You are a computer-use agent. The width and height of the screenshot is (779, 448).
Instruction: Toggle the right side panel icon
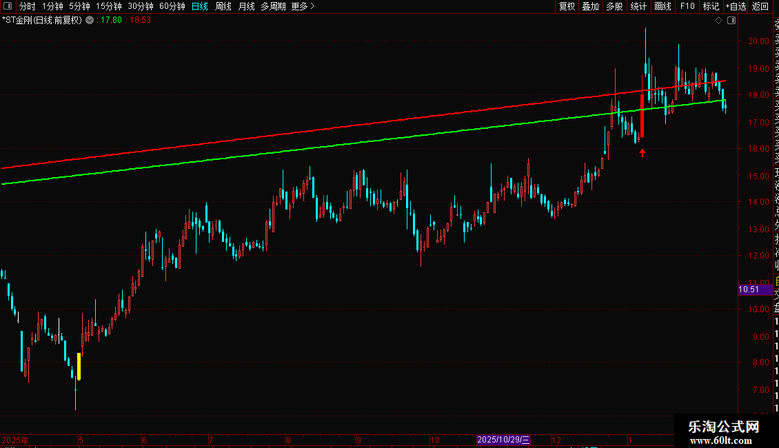pyautogui.click(x=731, y=21)
